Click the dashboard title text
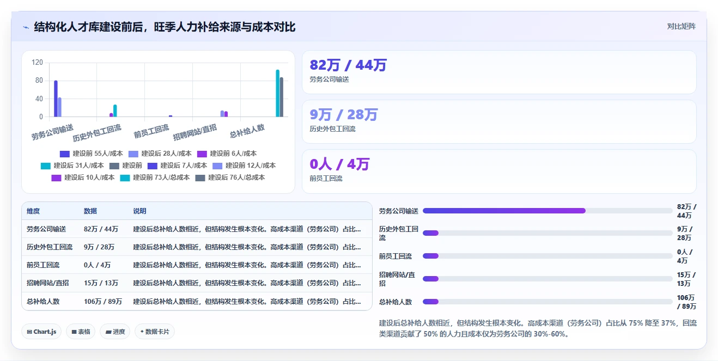 click(165, 27)
